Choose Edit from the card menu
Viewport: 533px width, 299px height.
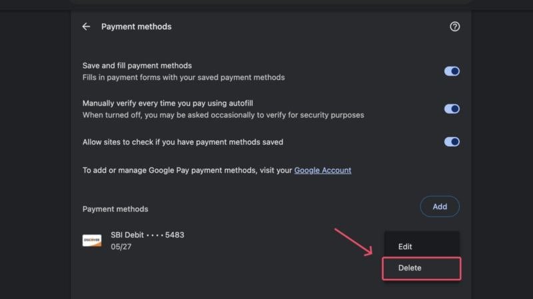pyautogui.click(x=405, y=247)
